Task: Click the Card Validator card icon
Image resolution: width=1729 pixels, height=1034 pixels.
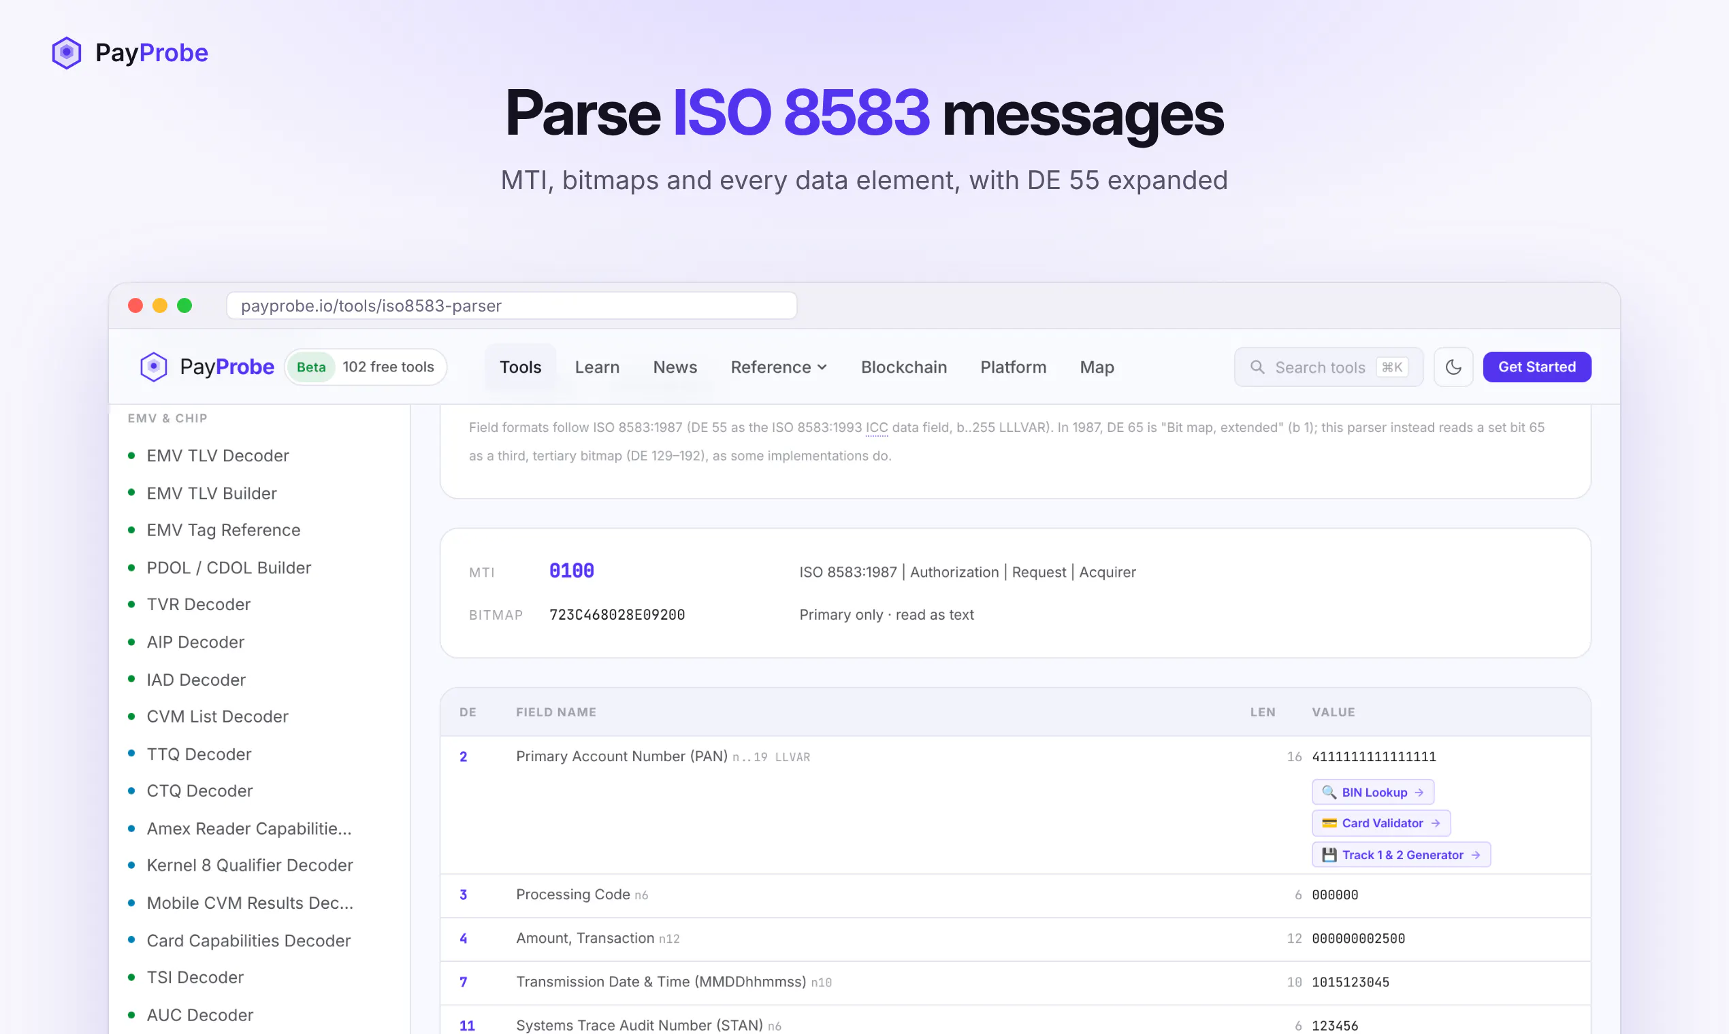Action: tap(1329, 823)
